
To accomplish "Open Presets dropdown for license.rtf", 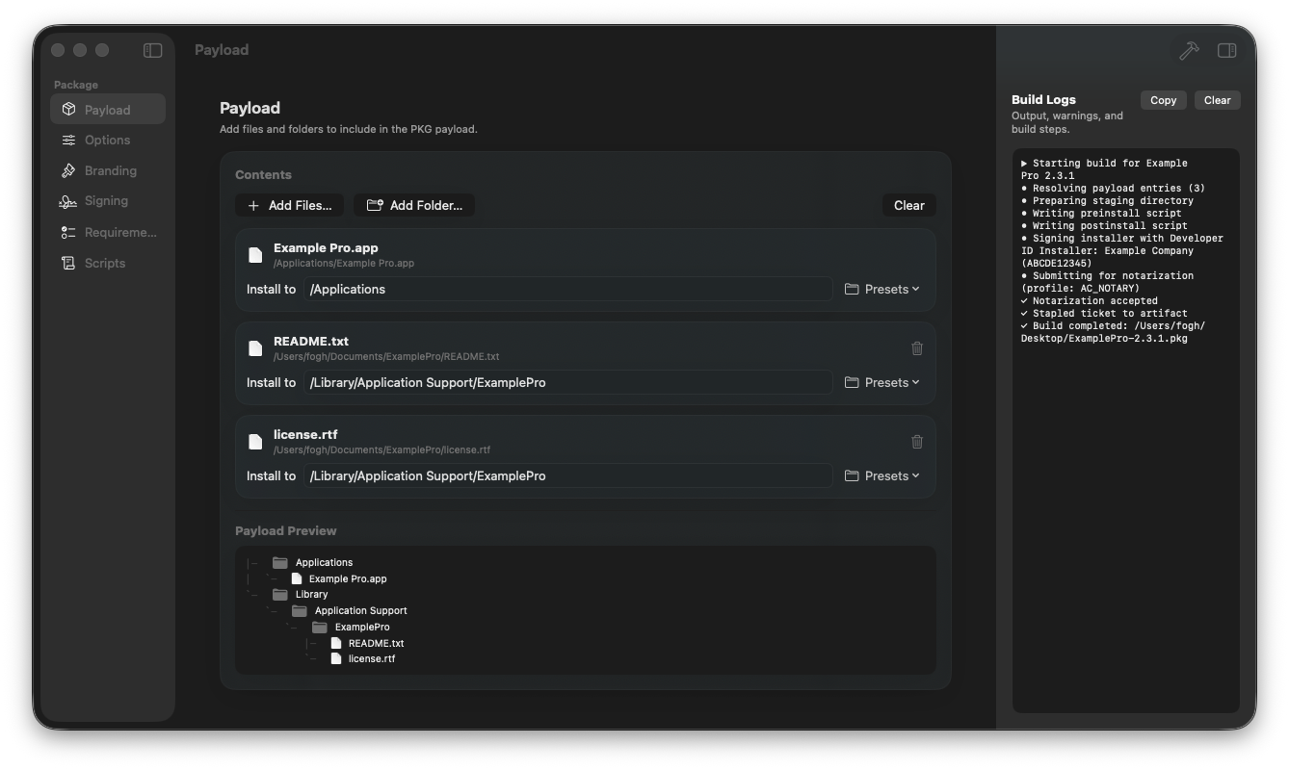I will click(x=881, y=475).
